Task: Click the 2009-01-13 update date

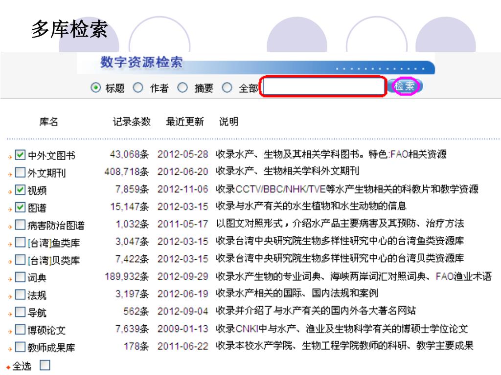Action: tap(183, 329)
